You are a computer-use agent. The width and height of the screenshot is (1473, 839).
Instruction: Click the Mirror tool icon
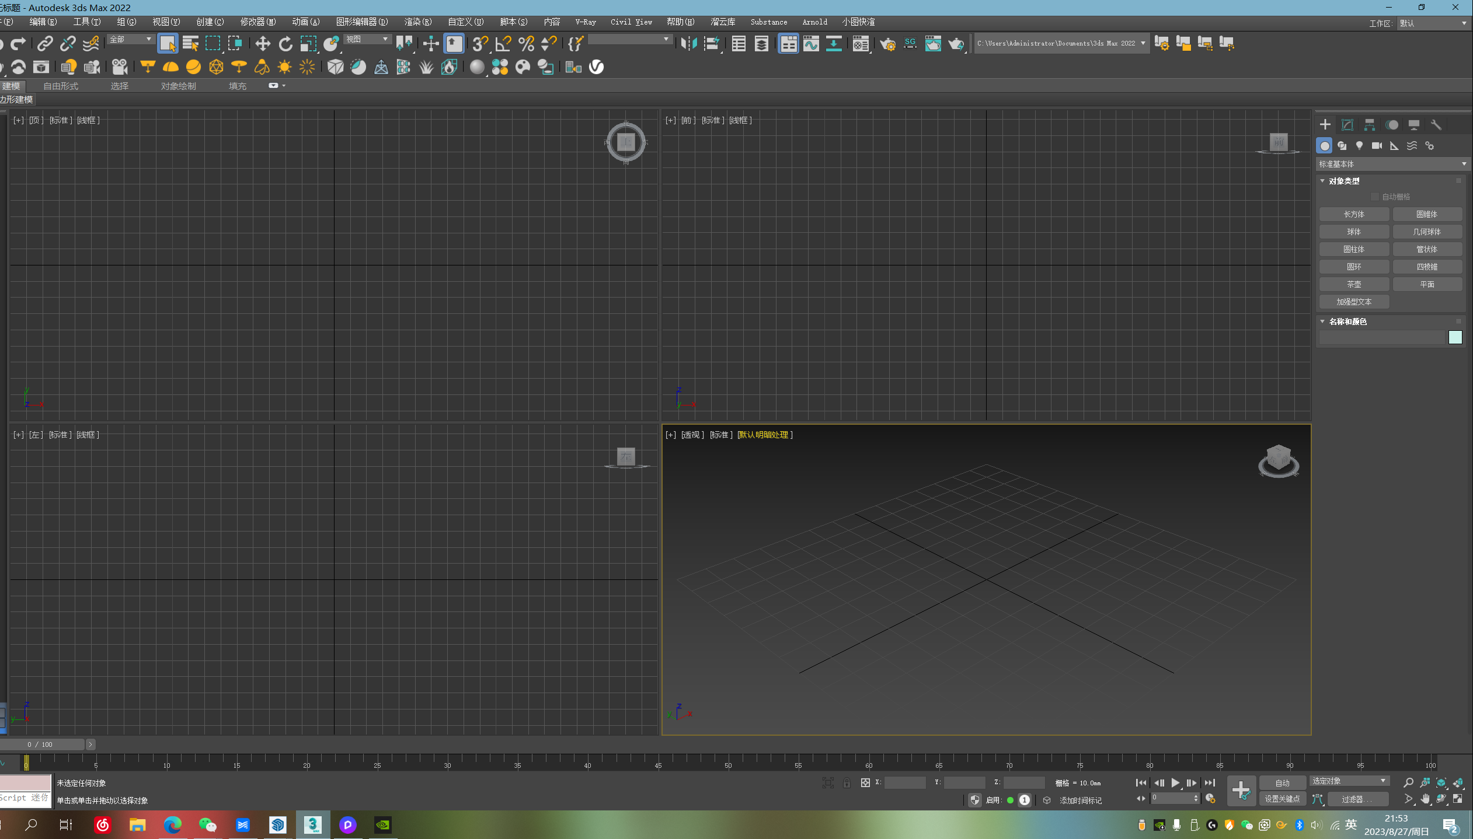689,44
